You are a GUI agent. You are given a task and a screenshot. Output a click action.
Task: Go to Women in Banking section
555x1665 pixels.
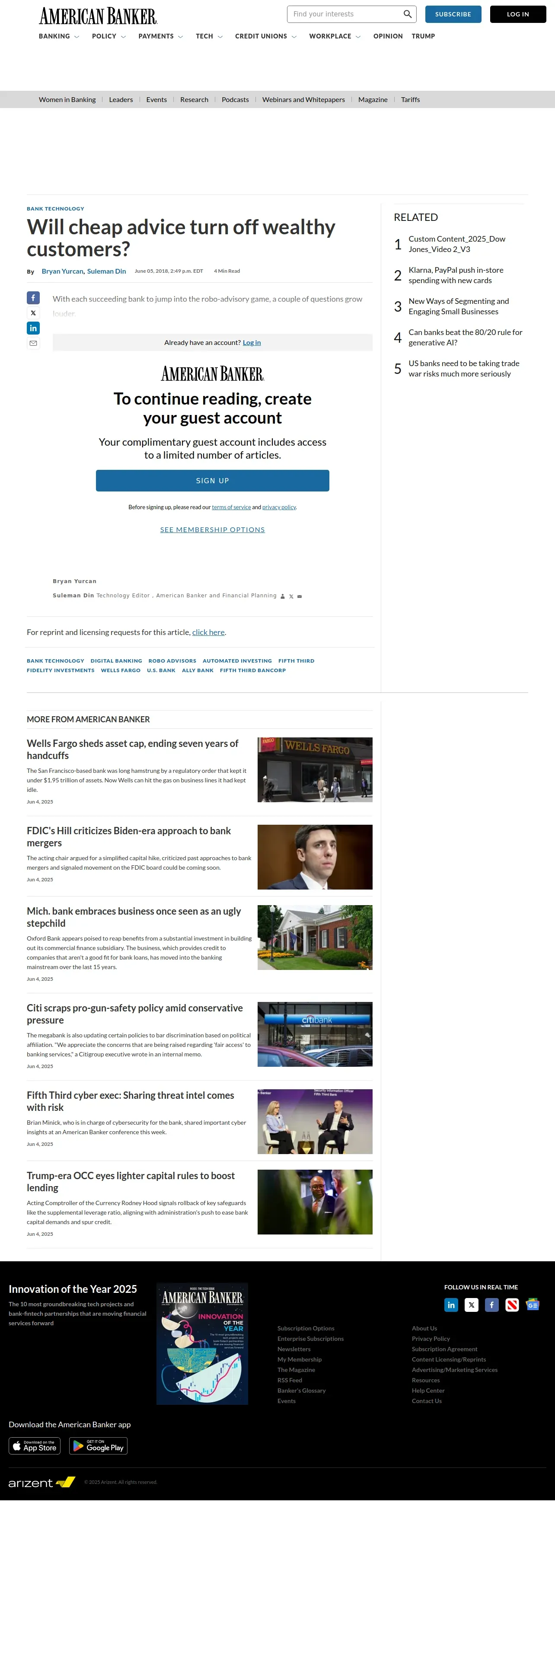pyautogui.click(x=67, y=99)
